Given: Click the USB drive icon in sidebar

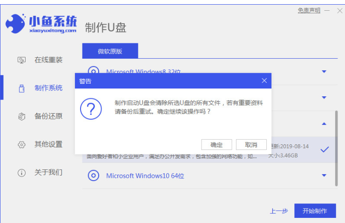Looking at the screenshot, I should coord(21,88).
